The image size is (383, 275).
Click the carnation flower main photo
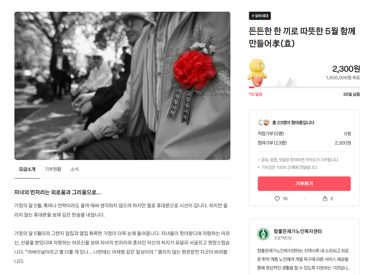(x=122, y=86)
